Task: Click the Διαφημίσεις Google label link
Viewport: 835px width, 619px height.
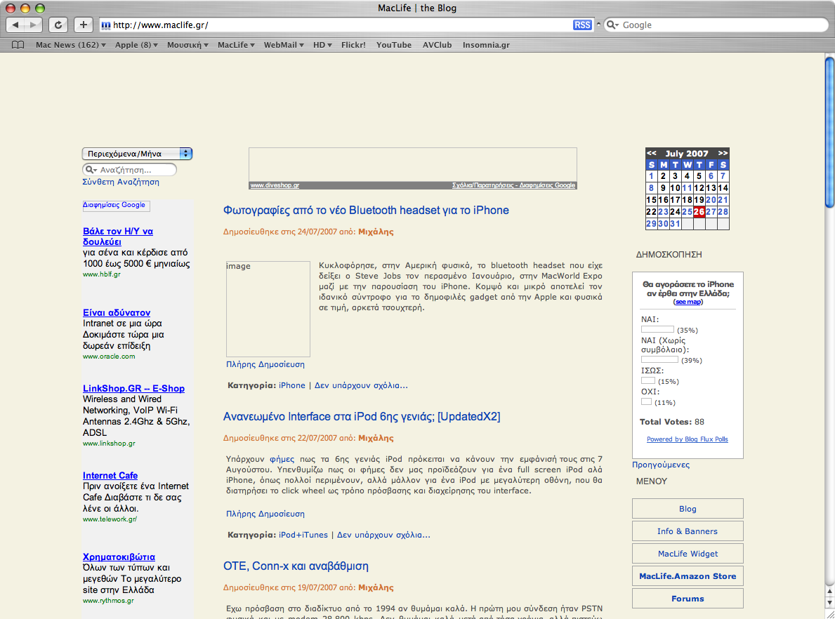Action: [x=114, y=205]
